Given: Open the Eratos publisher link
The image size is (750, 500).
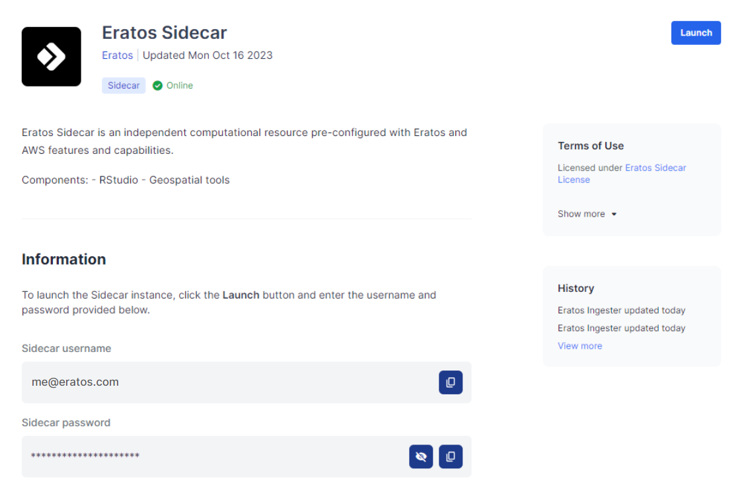Looking at the screenshot, I should click(x=117, y=55).
